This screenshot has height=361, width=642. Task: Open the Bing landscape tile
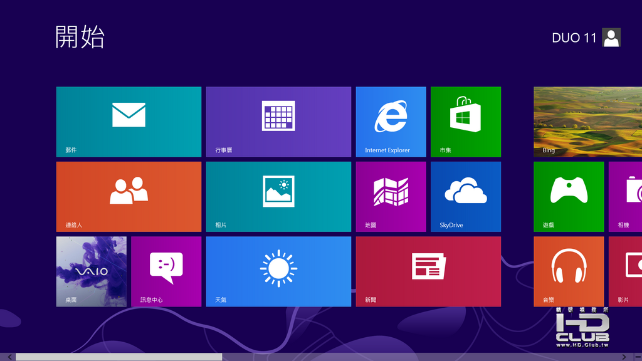pyautogui.click(x=587, y=122)
